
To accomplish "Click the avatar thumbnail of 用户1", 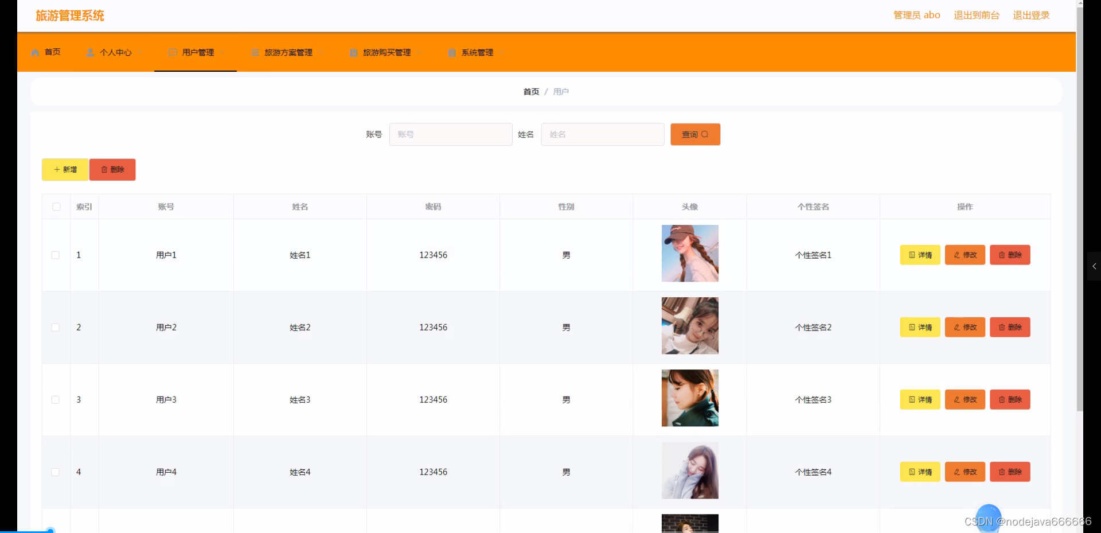I will coord(690,253).
